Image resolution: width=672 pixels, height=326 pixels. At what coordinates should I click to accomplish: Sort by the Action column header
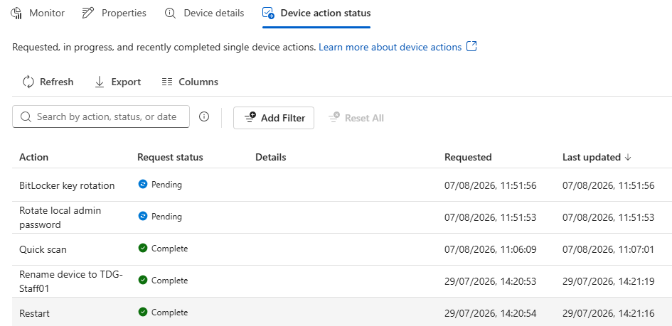coord(34,157)
